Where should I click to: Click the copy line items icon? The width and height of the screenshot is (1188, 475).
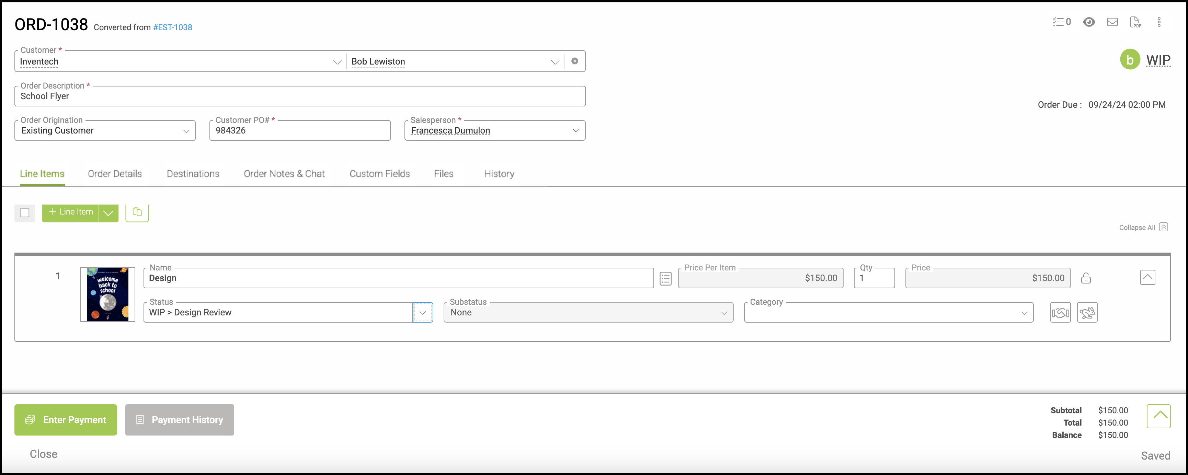pos(137,212)
